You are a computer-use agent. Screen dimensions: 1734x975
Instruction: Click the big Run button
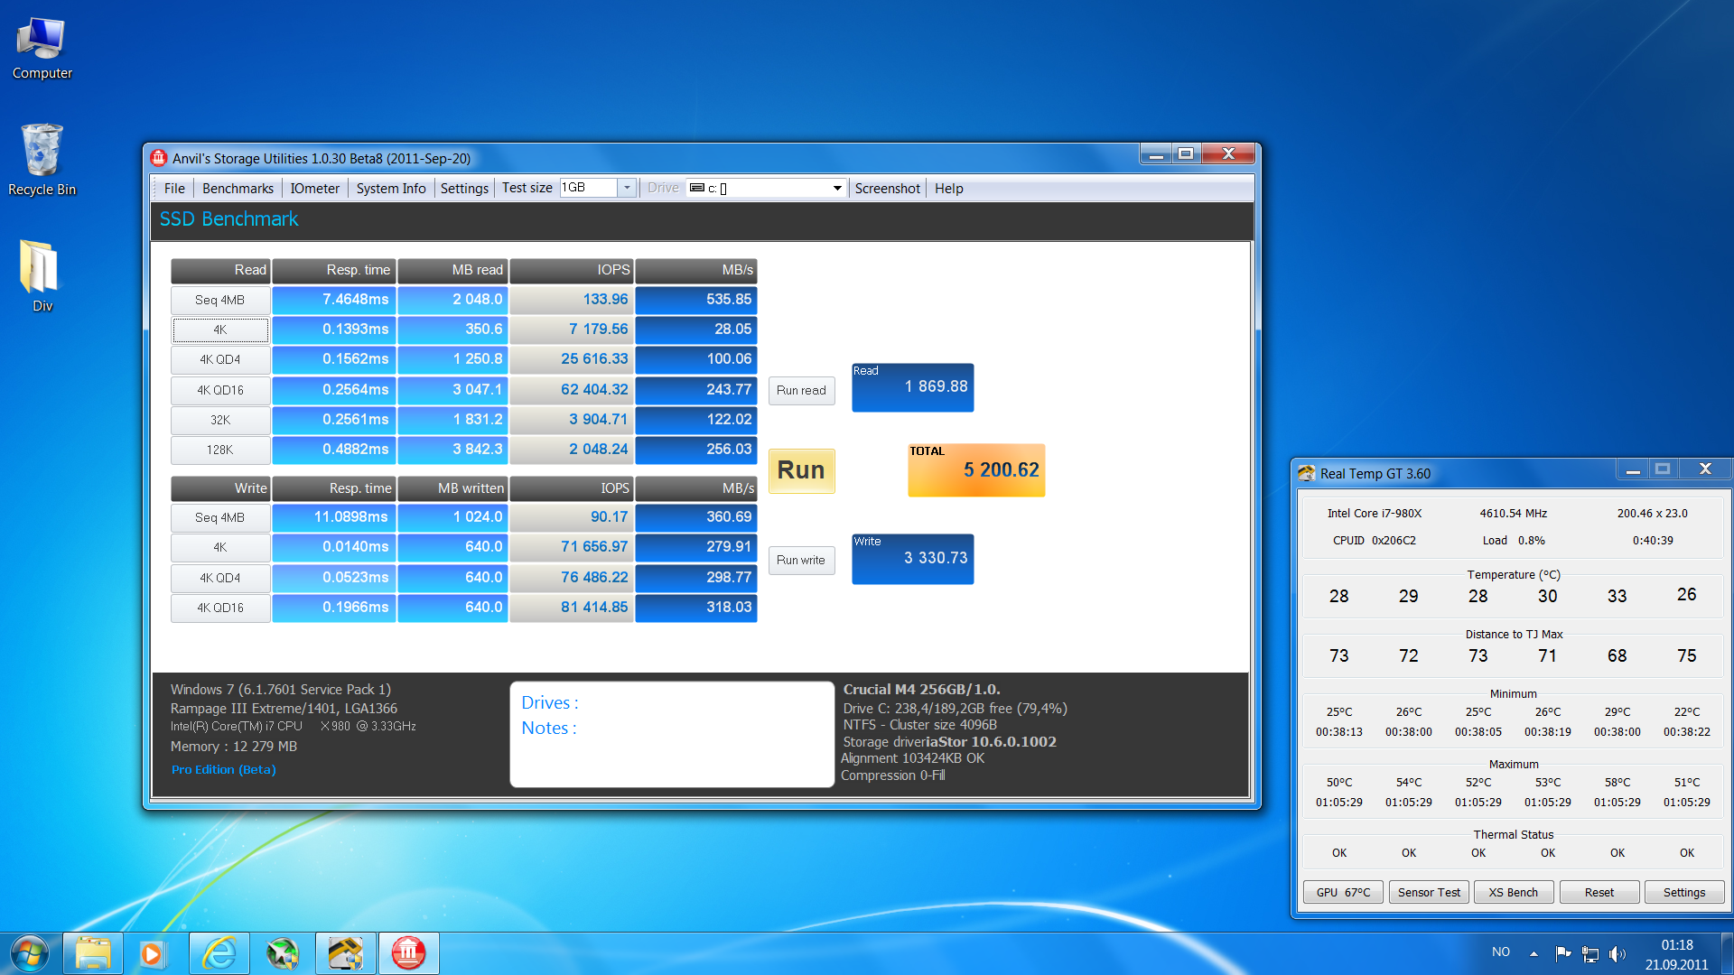click(x=801, y=470)
